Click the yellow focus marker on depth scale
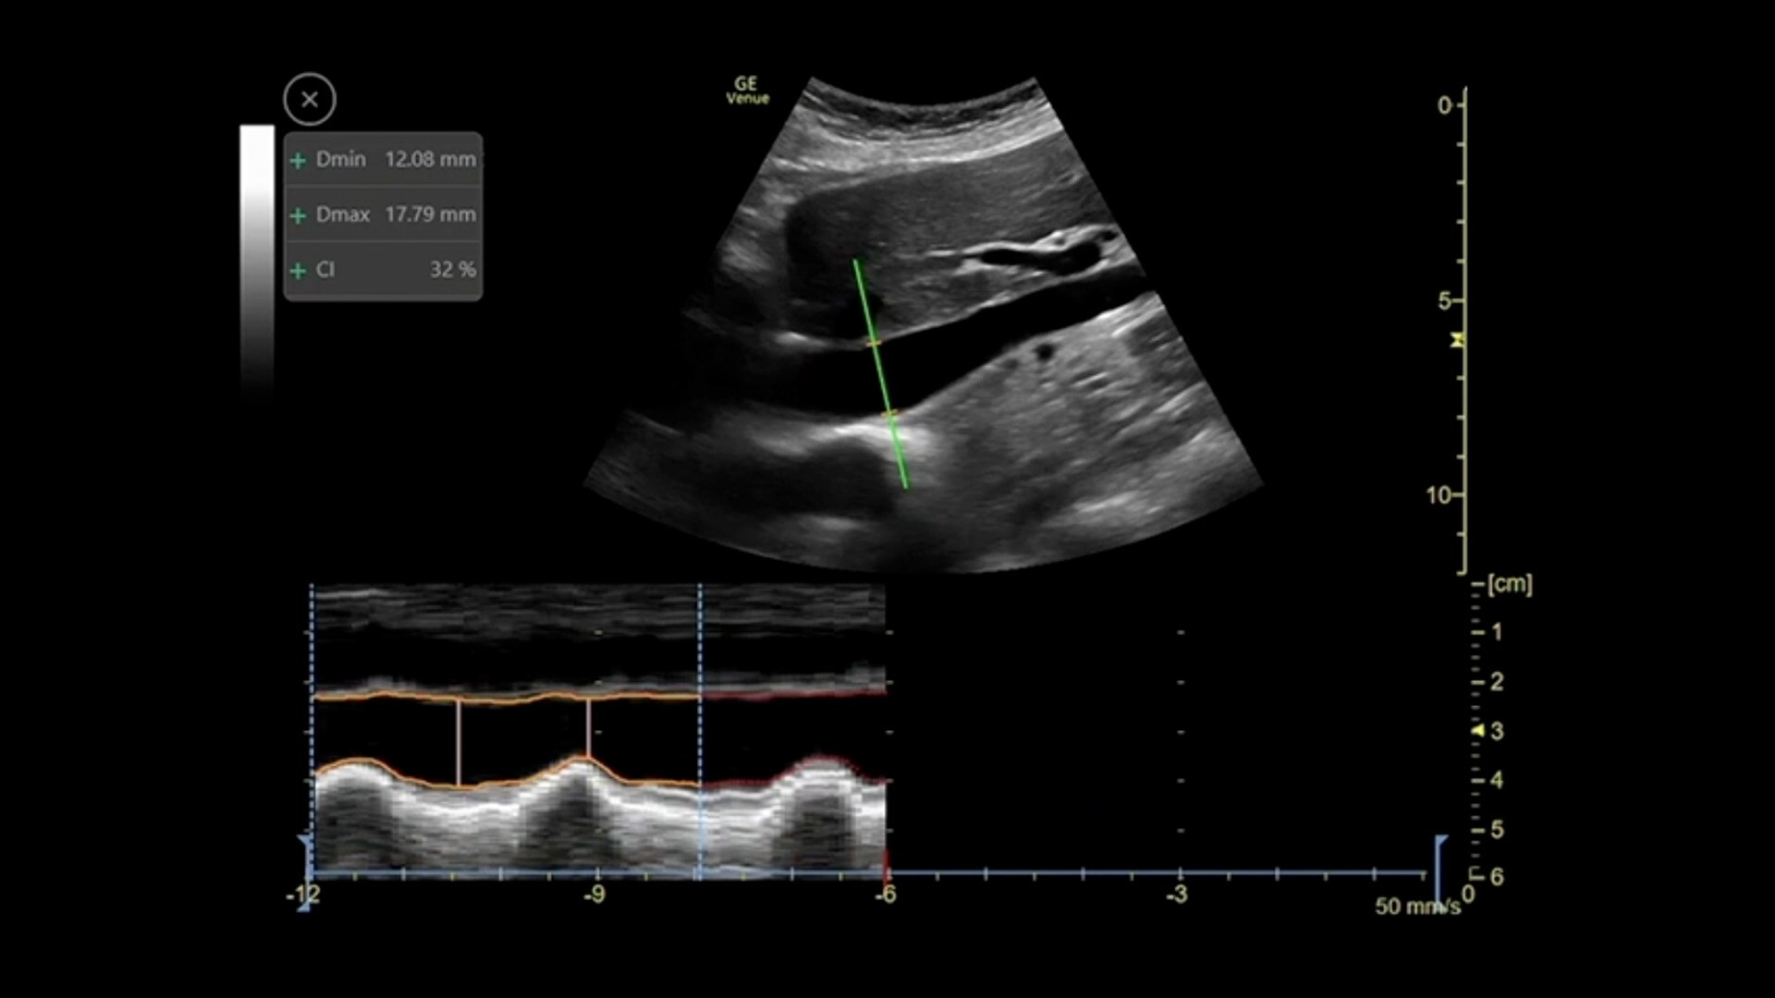This screenshot has height=998, width=1775. (x=1457, y=340)
